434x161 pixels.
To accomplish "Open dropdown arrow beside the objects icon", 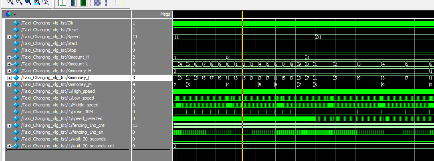I will pyautogui.click(x=14, y=14).
